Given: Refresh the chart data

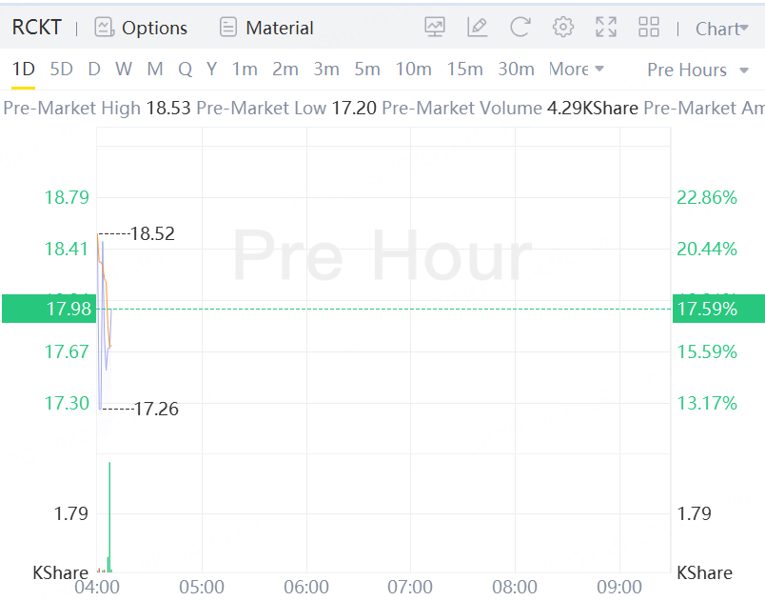Looking at the screenshot, I should (520, 28).
